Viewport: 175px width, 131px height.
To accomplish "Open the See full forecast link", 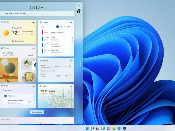I will (x=18, y=41).
